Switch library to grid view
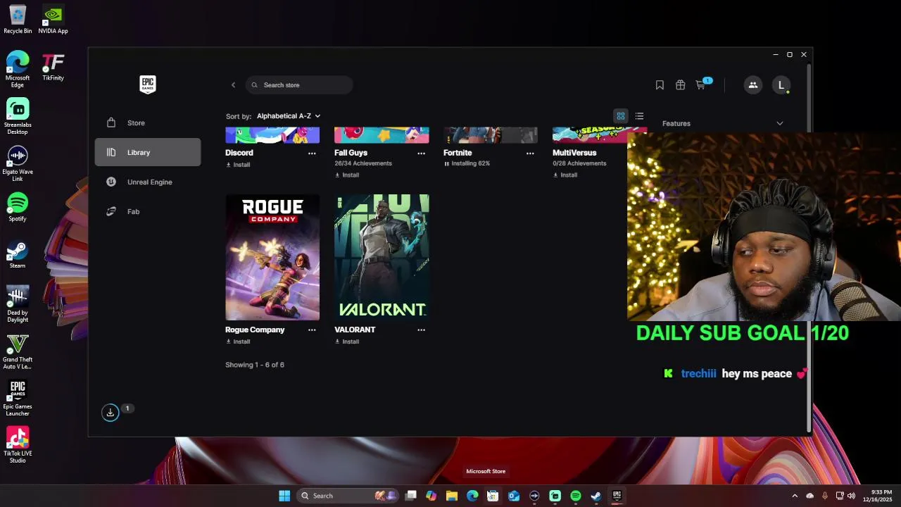 tap(621, 116)
